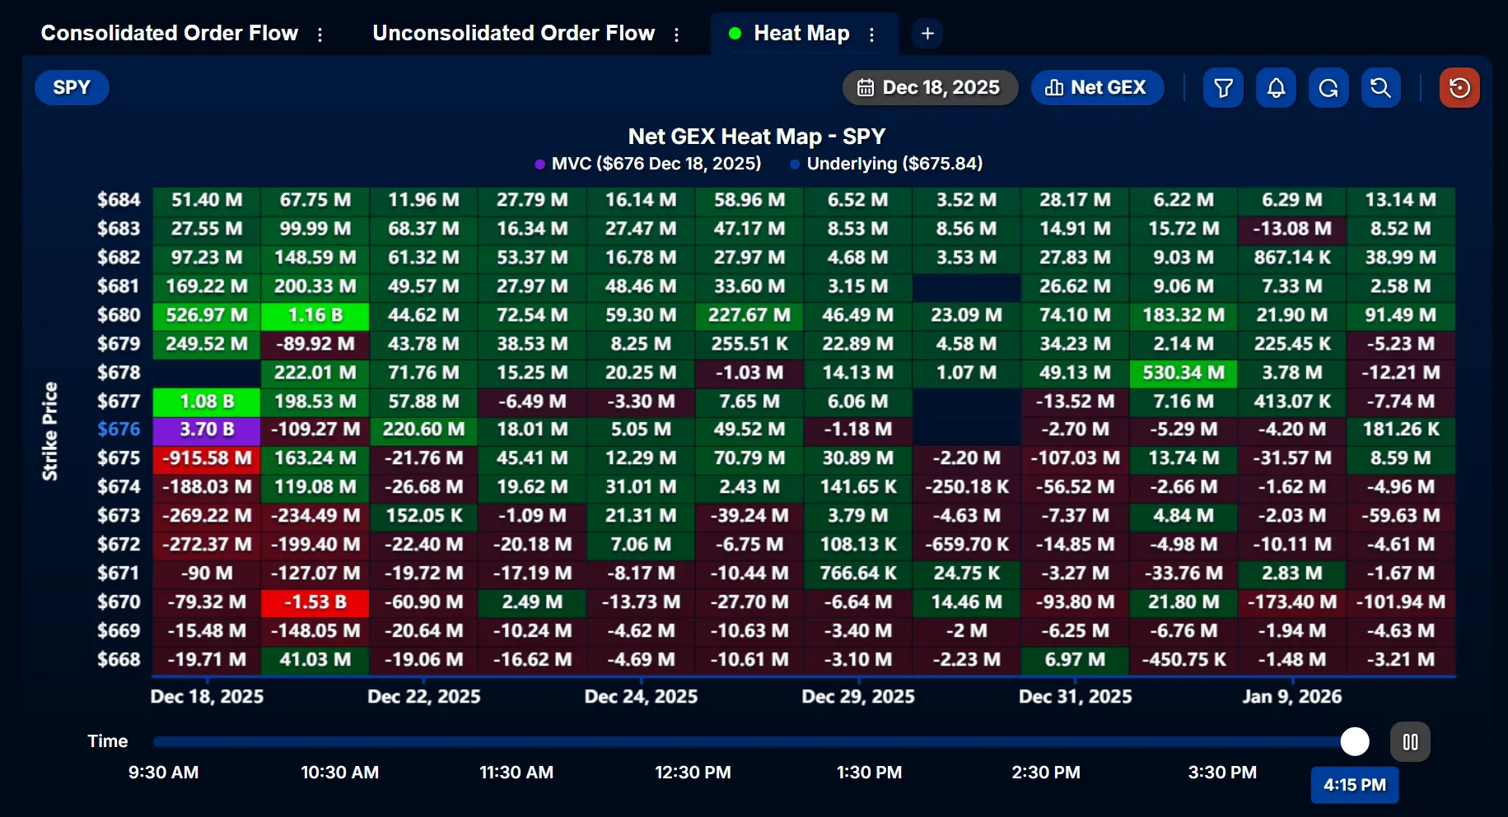
Task: Click the refresh icon
Action: point(1328,87)
